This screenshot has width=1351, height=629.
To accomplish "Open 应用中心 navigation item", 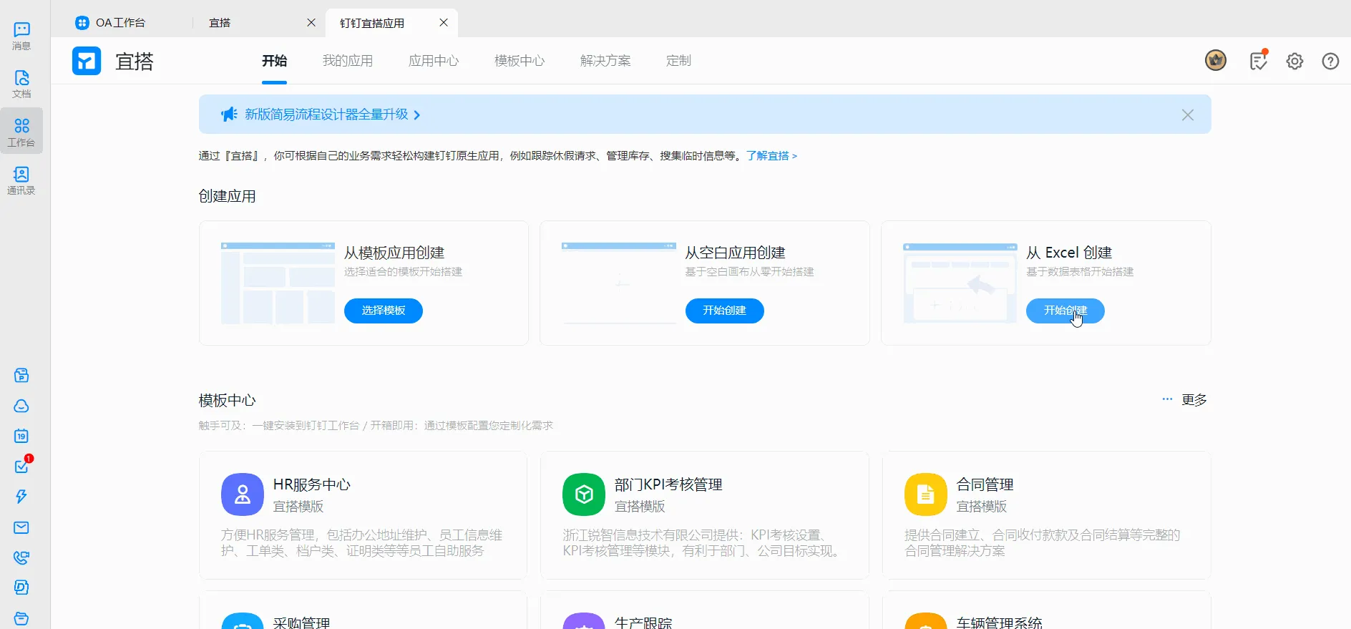I will point(434,61).
